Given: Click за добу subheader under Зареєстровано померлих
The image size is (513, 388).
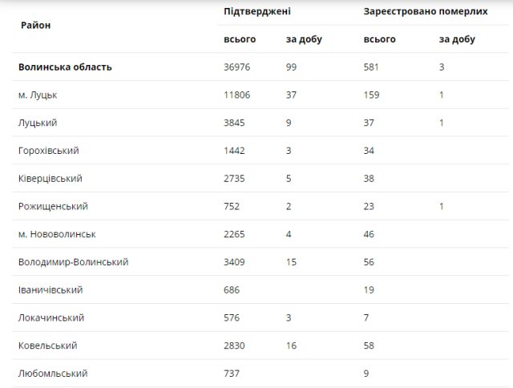Looking at the screenshot, I should 457,39.
